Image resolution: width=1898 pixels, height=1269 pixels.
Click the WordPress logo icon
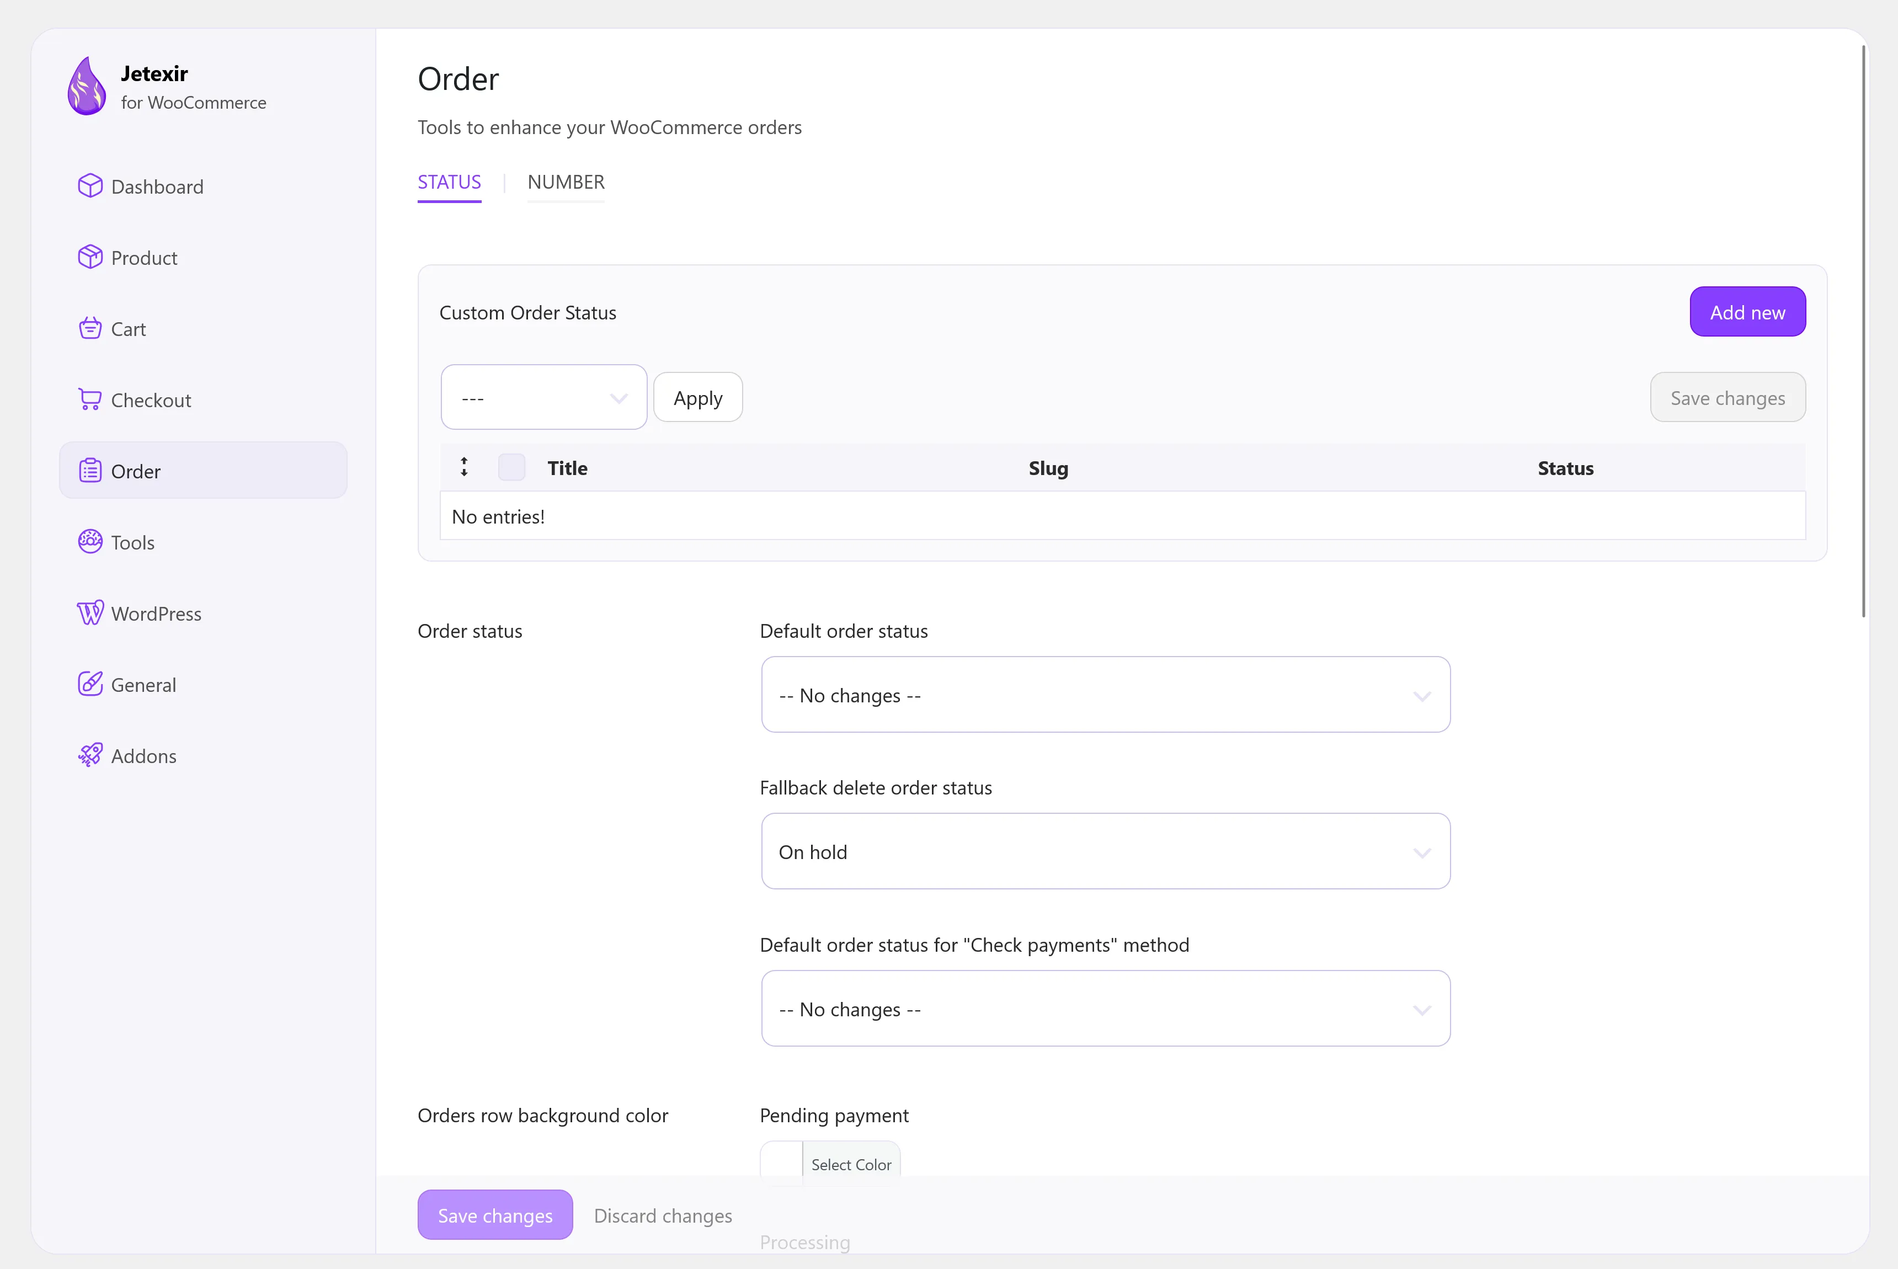pyautogui.click(x=90, y=614)
